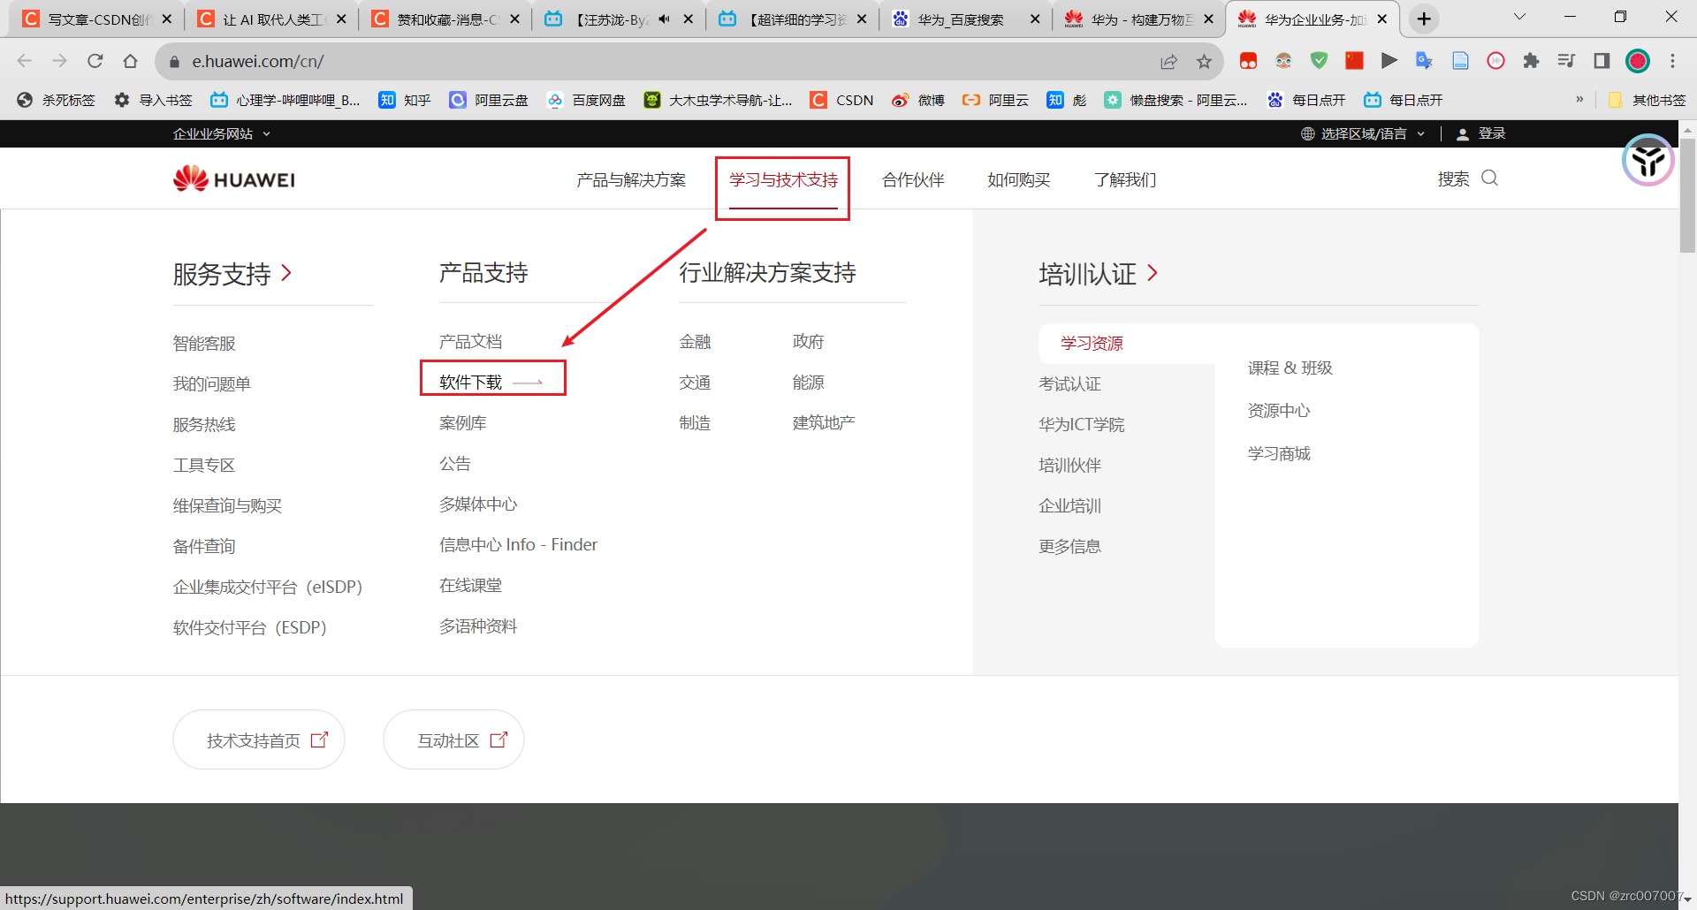Click the site lock icon
Viewport: 1697px width, 910px height.
[x=174, y=61]
